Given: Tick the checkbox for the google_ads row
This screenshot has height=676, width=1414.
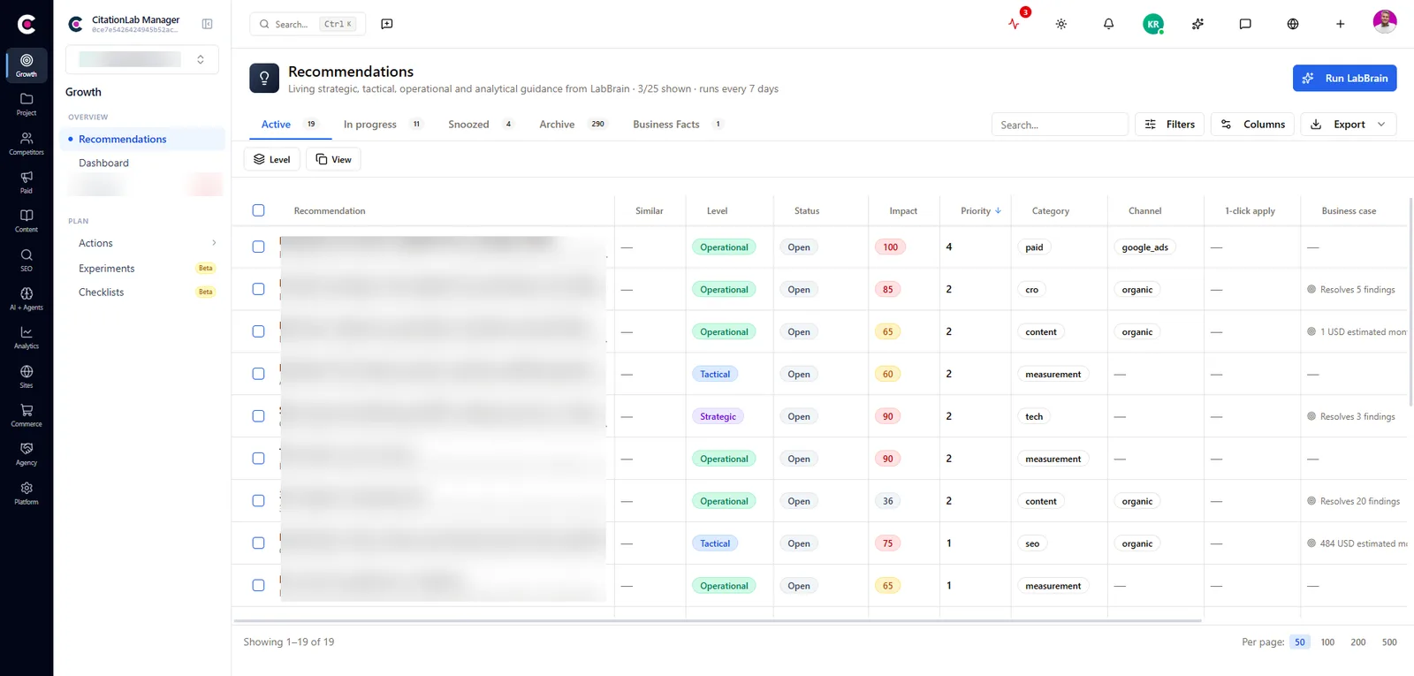Looking at the screenshot, I should click(x=258, y=247).
